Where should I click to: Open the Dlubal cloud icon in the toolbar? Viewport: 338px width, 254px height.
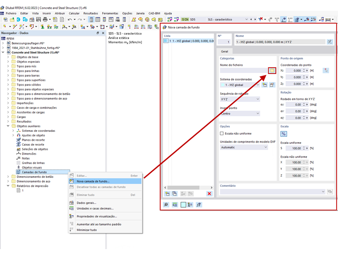click(19, 20)
